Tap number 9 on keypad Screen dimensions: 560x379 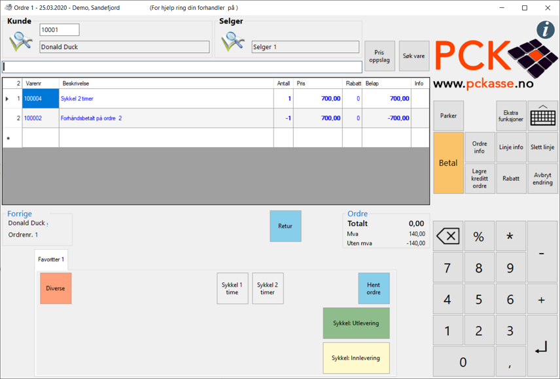coord(511,268)
